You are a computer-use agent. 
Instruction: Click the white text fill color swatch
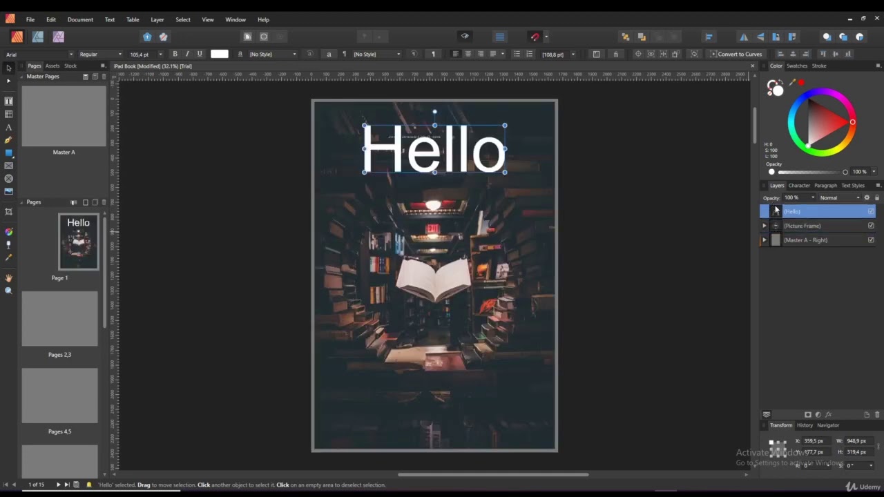(220, 54)
